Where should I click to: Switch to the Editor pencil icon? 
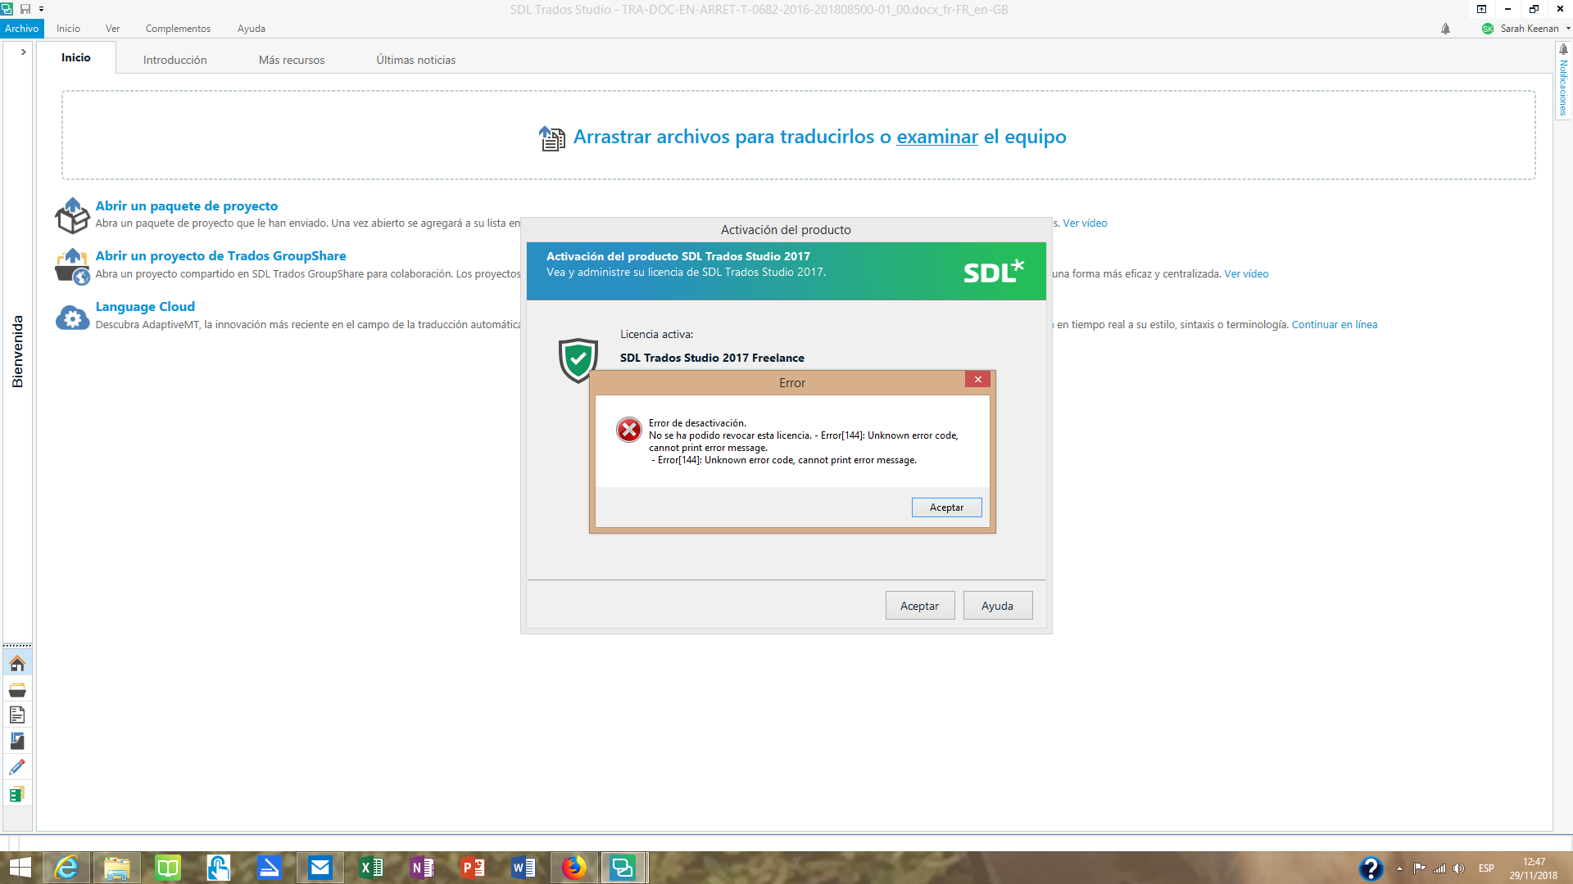pos(18,768)
